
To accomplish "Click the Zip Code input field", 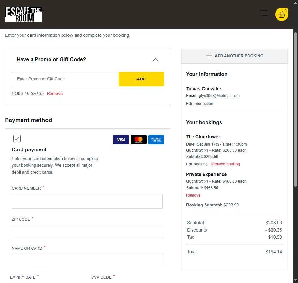I will coord(88,232).
